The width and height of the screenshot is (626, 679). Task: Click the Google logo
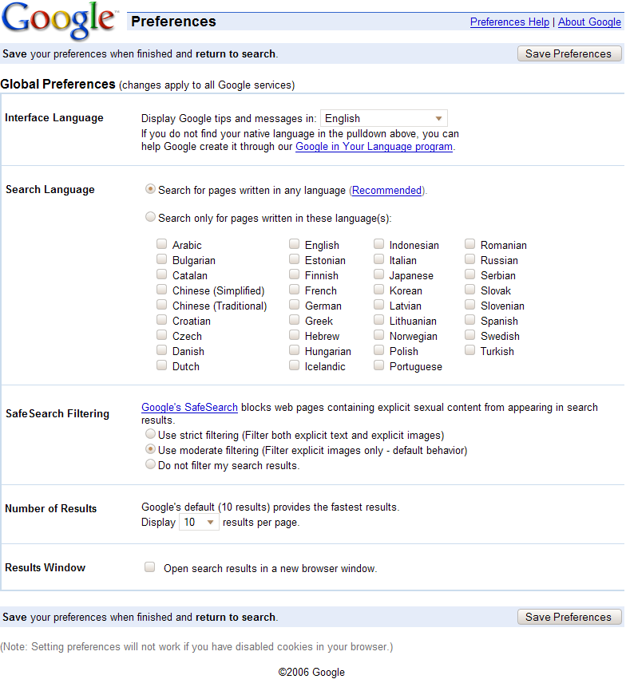click(x=59, y=22)
